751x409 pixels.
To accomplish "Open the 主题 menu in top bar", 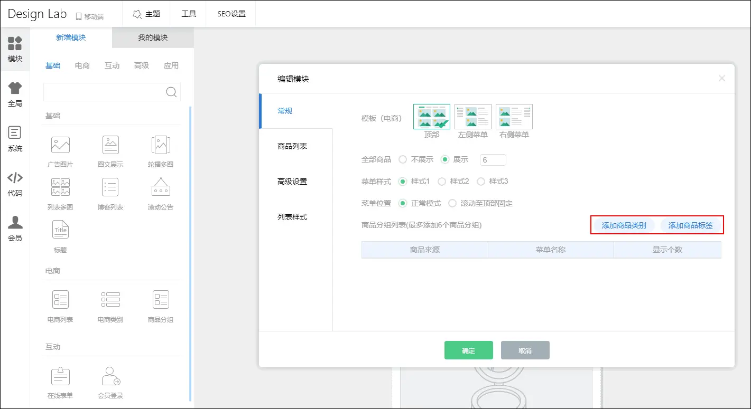I will click(x=146, y=14).
